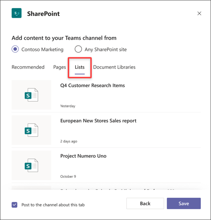Click the partially visible fourth list thumbnail
The width and height of the screenshot is (211, 220).
point(31,188)
